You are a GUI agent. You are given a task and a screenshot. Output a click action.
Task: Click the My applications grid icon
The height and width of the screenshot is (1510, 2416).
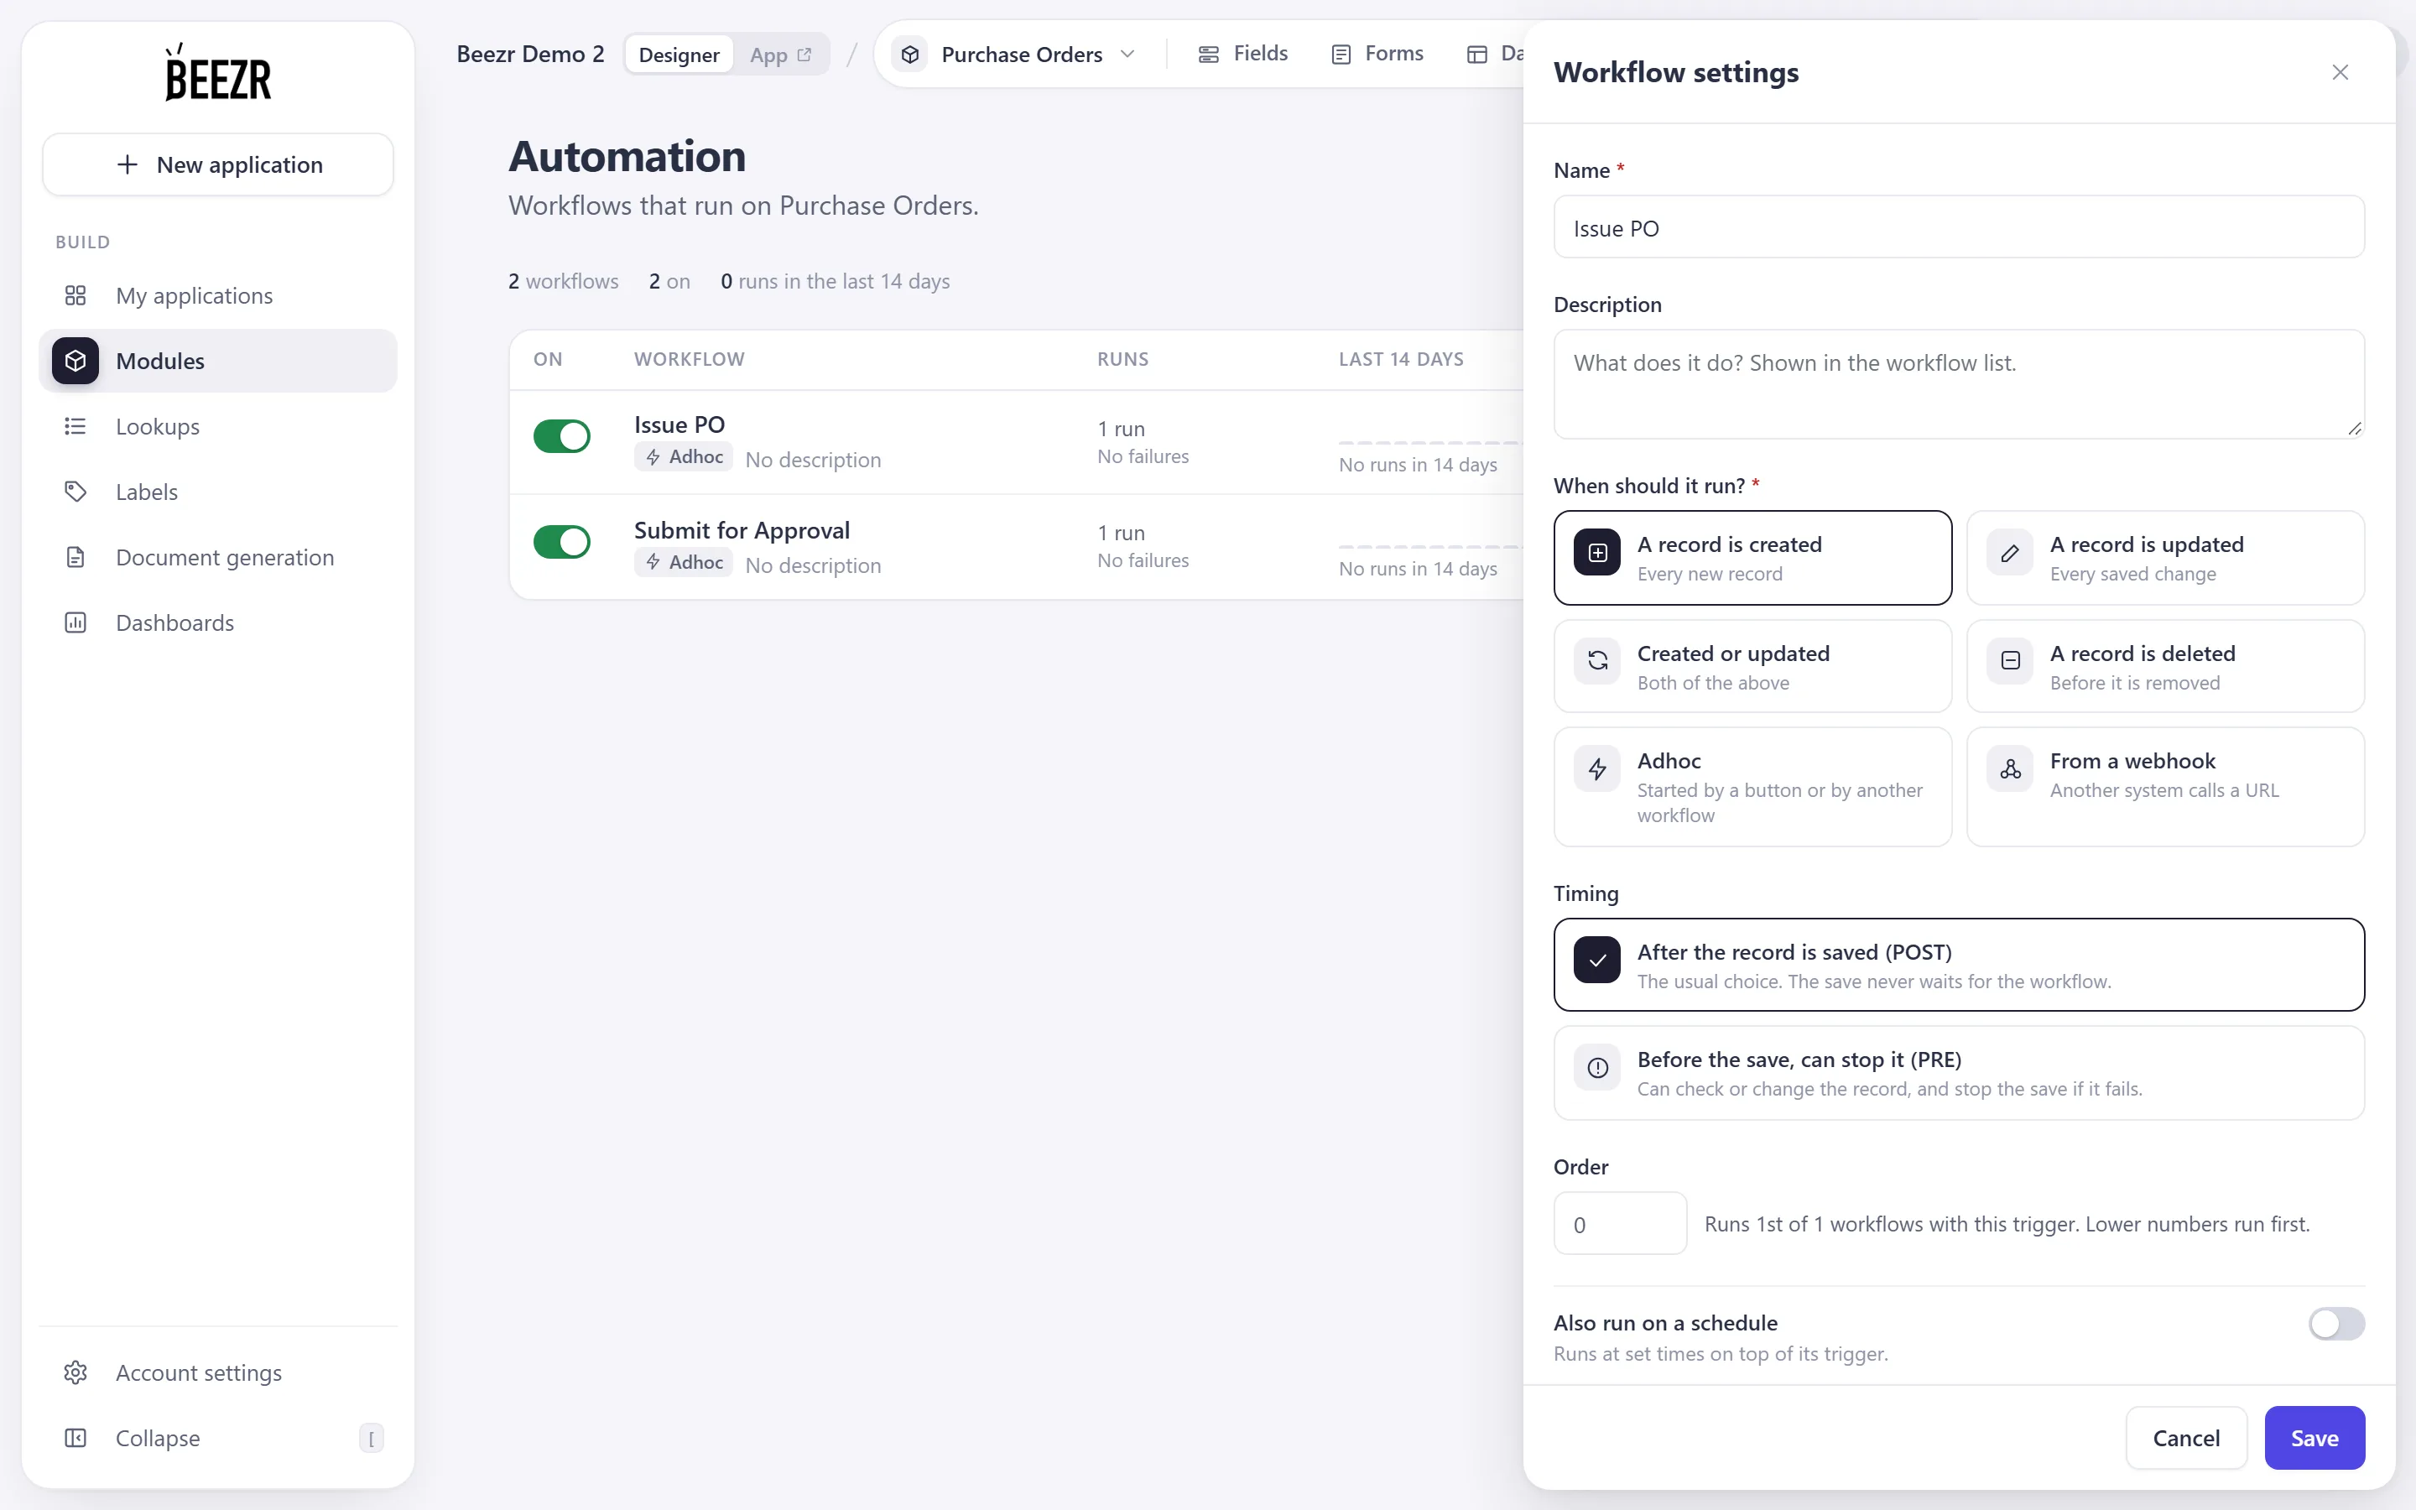tap(75, 295)
